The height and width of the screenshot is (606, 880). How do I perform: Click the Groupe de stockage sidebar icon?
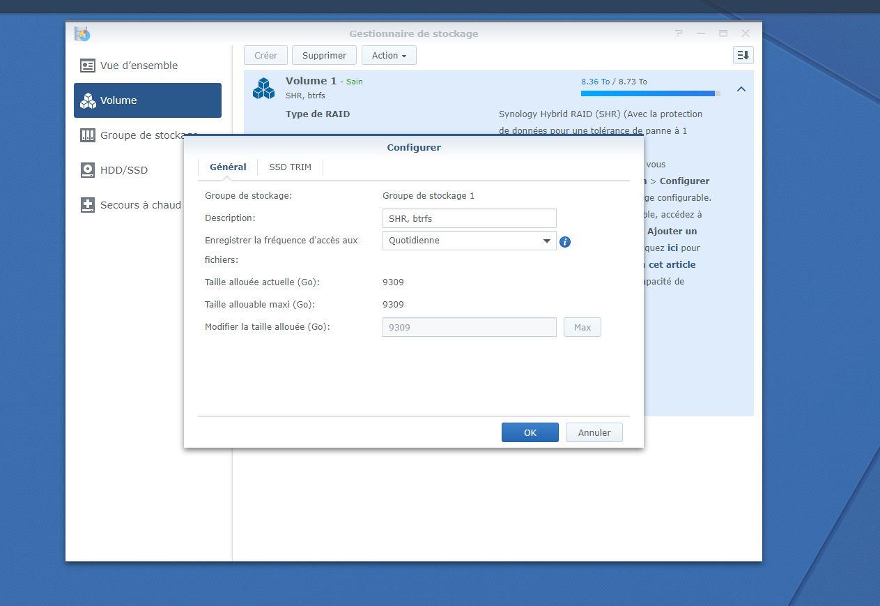(x=87, y=135)
